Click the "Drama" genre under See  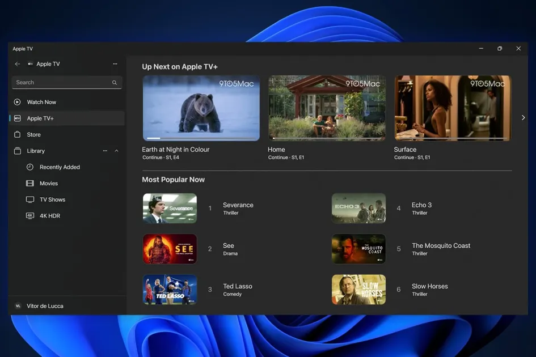pyautogui.click(x=230, y=253)
